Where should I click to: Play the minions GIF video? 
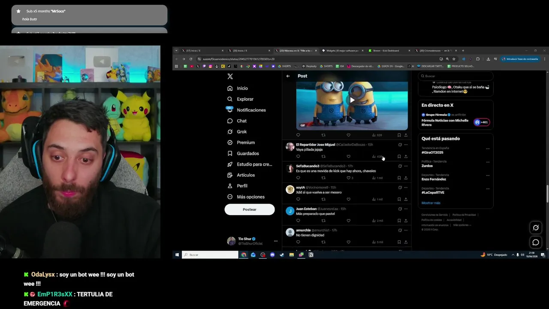352,100
